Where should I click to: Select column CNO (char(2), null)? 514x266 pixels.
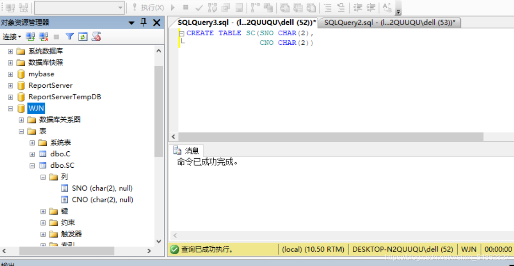coord(102,200)
